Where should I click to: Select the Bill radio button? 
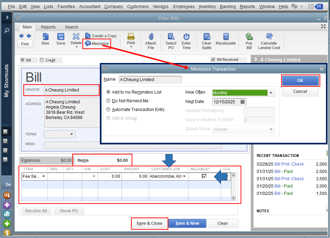click(22, 60)
